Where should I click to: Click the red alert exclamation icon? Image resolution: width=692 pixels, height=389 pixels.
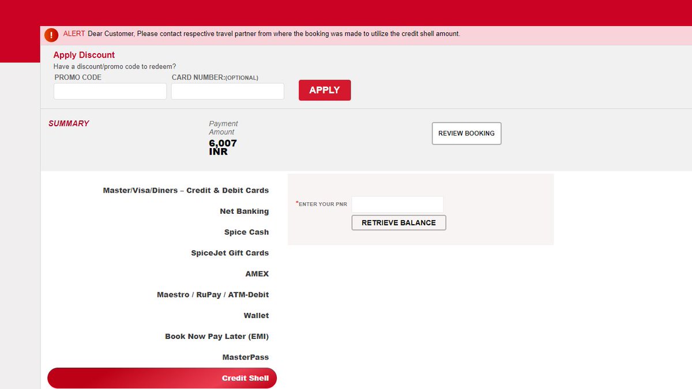tap(51, 35)
